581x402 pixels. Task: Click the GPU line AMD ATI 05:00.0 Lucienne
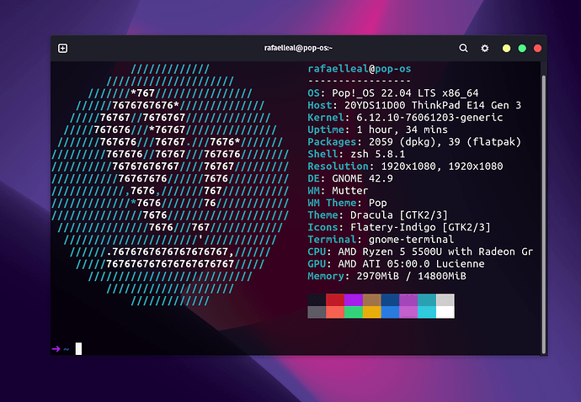tap(396, 264)
